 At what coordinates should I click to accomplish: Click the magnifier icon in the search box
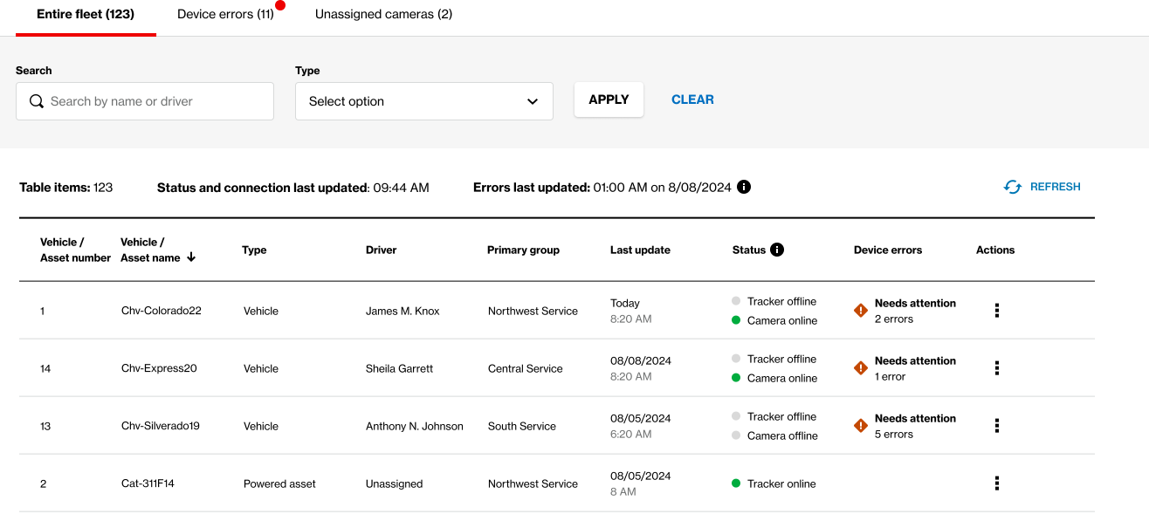36,100
